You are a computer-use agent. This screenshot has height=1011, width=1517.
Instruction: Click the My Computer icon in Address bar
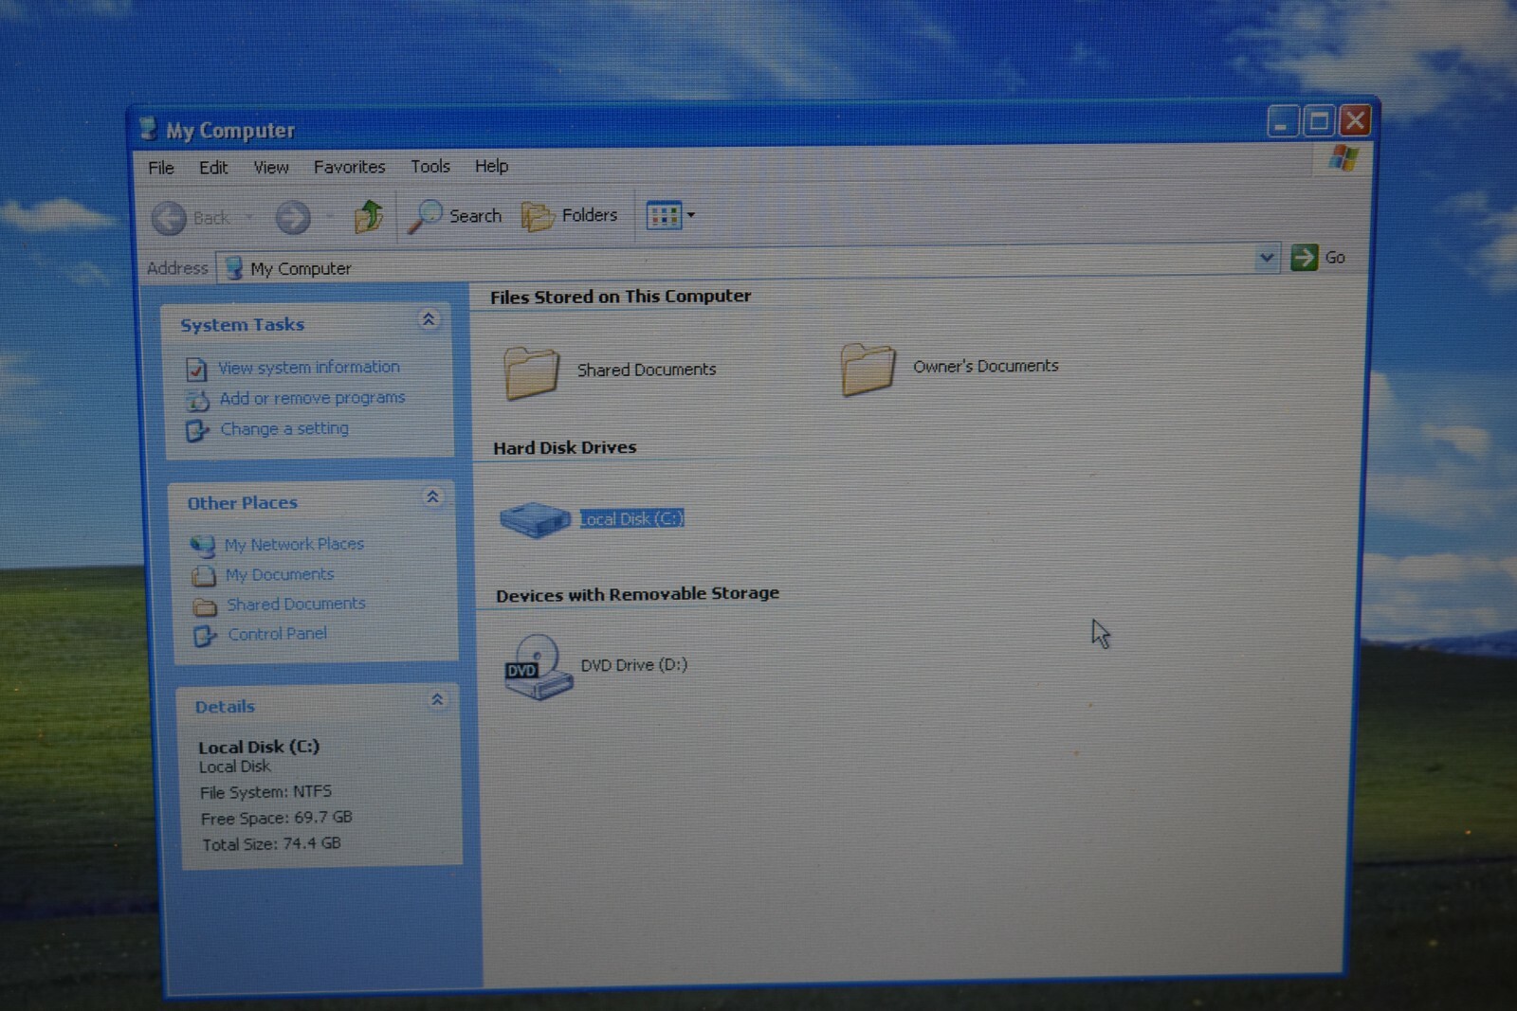coord(233,268)
